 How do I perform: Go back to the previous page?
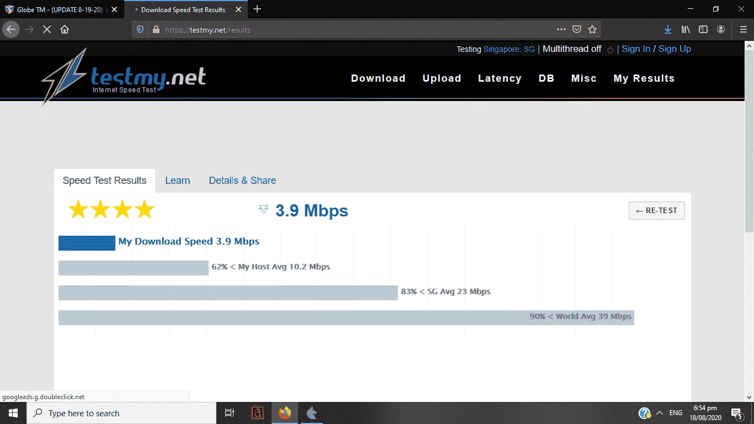pos(12,29)
